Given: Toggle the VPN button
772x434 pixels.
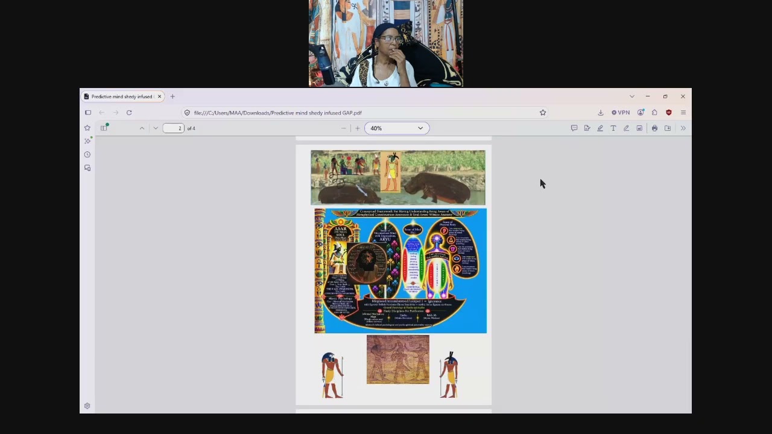Looking at the screenshot, I should coord(621,113).
